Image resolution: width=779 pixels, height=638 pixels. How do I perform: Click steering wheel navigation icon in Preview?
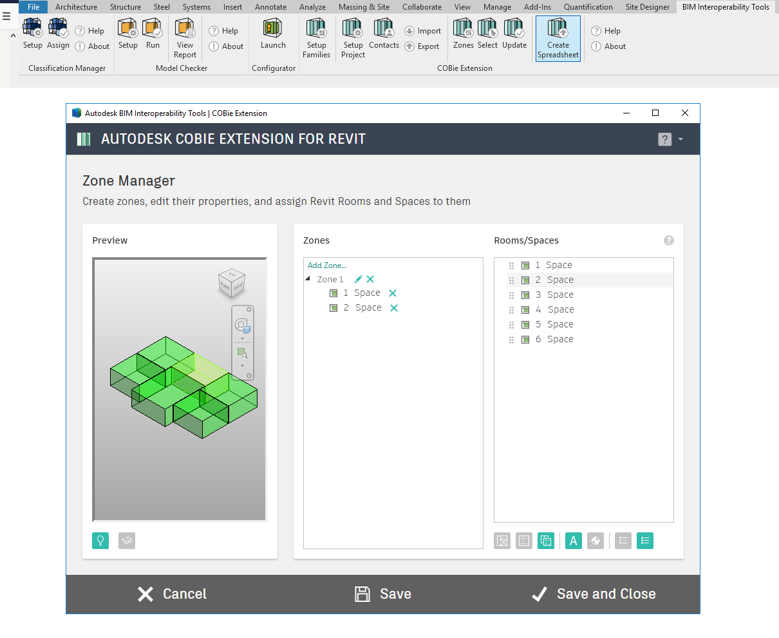[242, 325]
